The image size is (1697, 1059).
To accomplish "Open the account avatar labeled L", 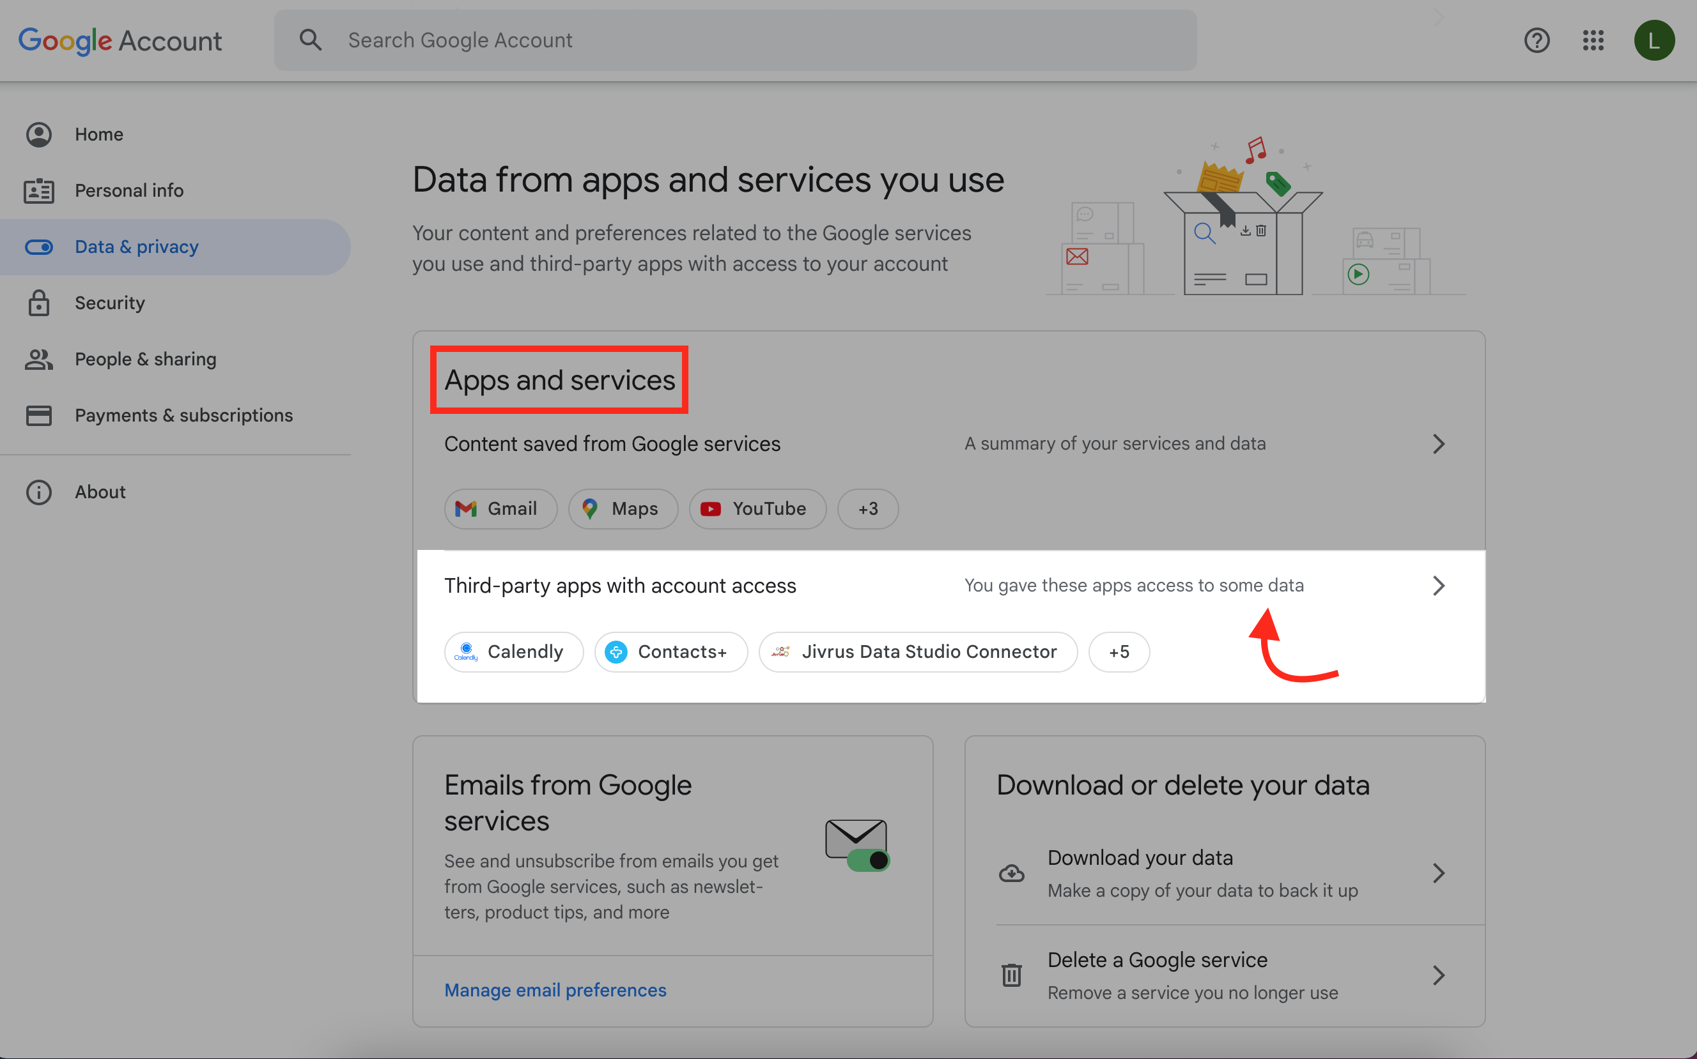I will tap(1654, 40).
